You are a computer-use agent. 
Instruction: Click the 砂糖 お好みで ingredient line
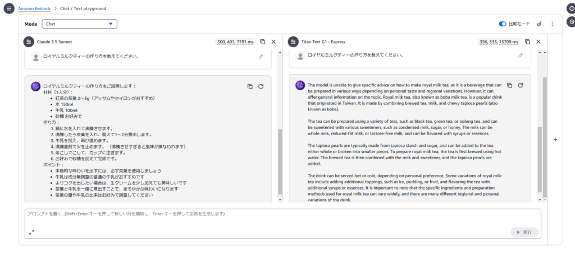coord(69,117)
